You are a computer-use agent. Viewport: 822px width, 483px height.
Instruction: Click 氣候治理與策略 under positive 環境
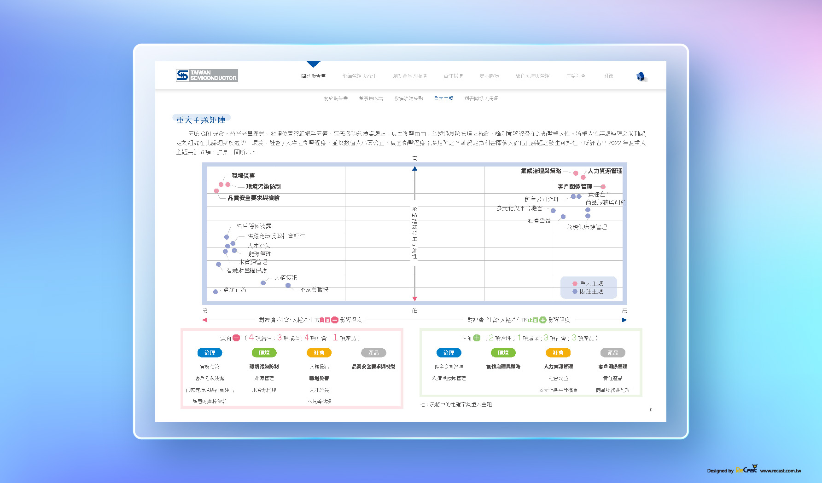[503, 367]
